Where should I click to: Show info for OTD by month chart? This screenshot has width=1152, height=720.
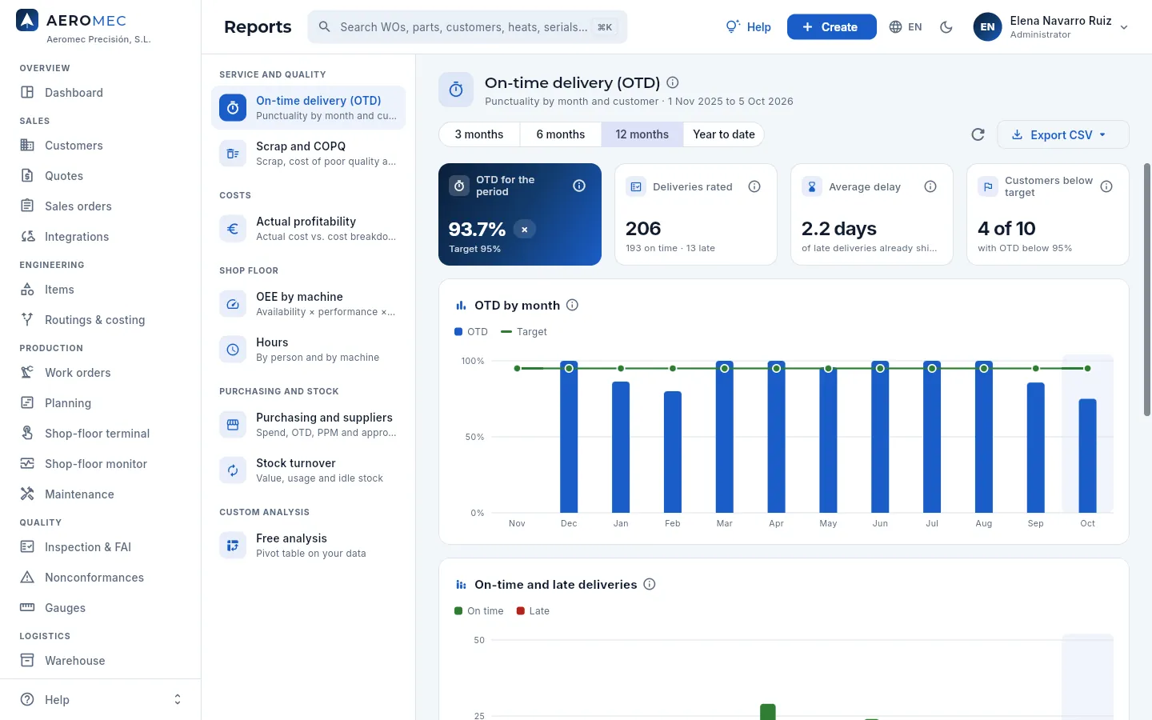point(572,305)
